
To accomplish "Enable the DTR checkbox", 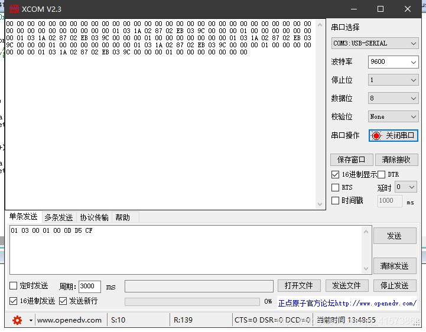I will point(381,174).
